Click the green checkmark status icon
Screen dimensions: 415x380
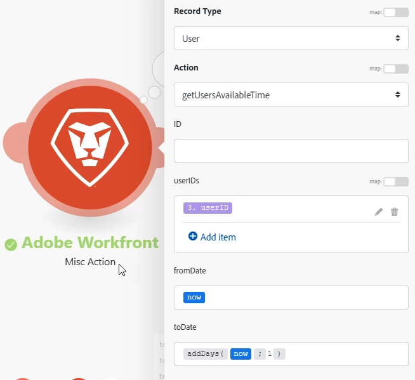click(11, 244)
